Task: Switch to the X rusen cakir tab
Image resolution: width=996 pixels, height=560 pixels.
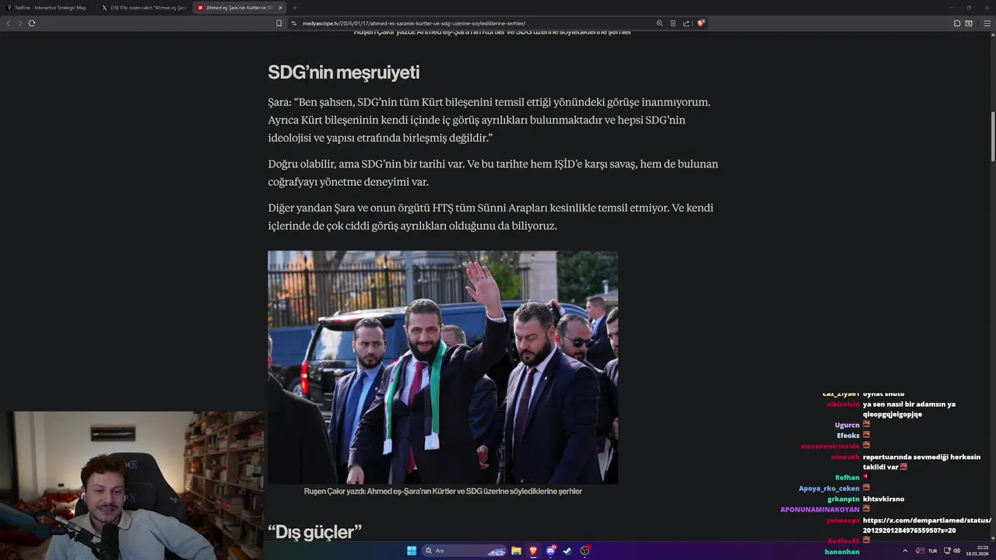Action: [x=144, y=8]
